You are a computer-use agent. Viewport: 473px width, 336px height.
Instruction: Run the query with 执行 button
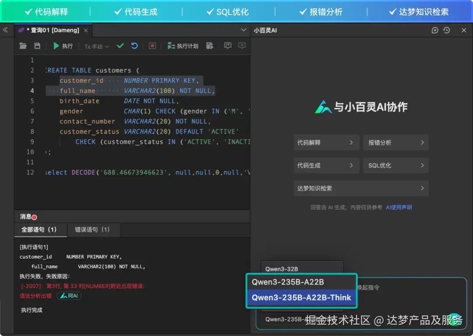tap(63, 46)
